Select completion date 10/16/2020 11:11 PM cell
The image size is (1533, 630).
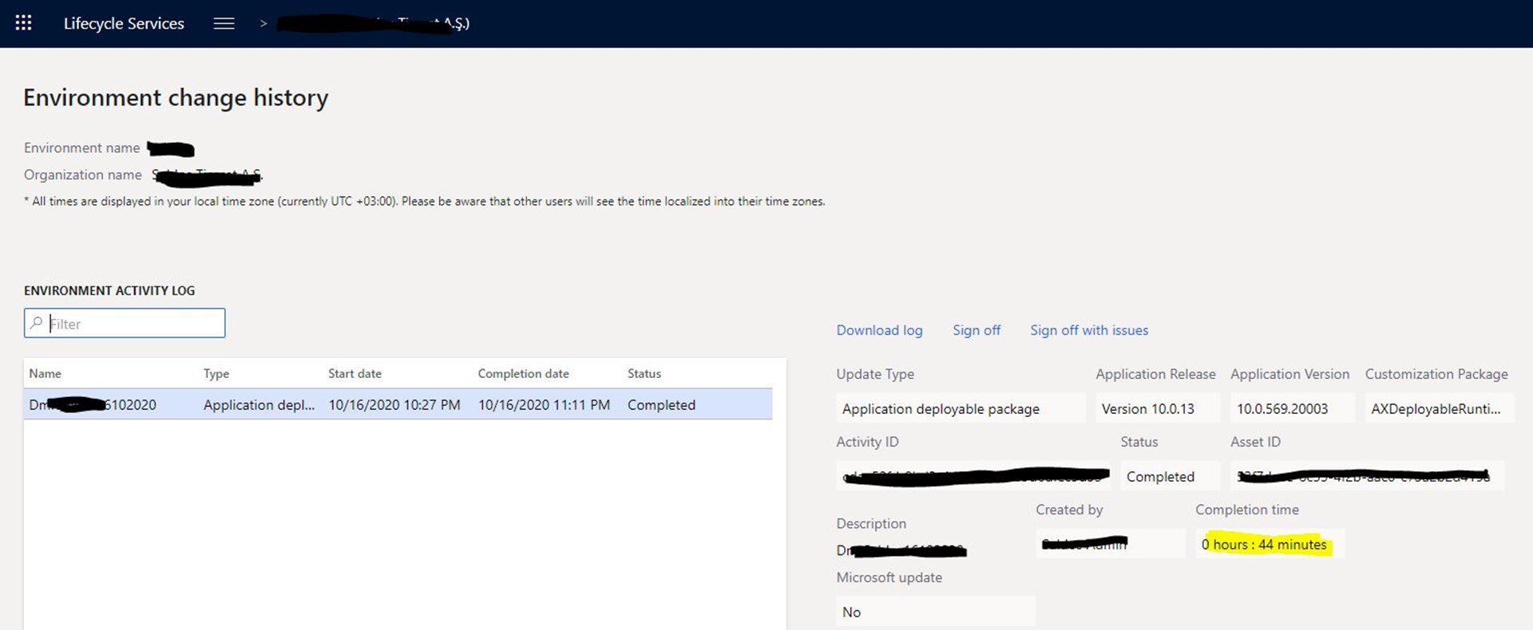544,405
